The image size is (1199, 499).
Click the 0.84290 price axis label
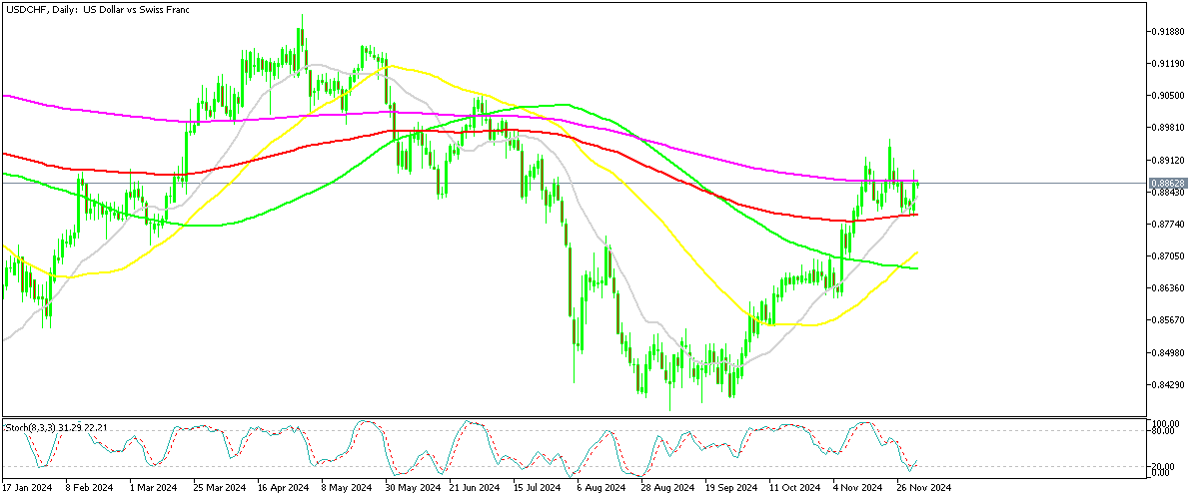click(1169, 385)
